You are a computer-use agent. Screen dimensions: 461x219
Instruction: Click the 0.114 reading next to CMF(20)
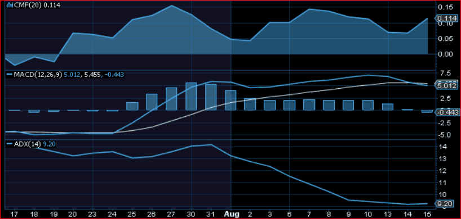tap(52, 5)
